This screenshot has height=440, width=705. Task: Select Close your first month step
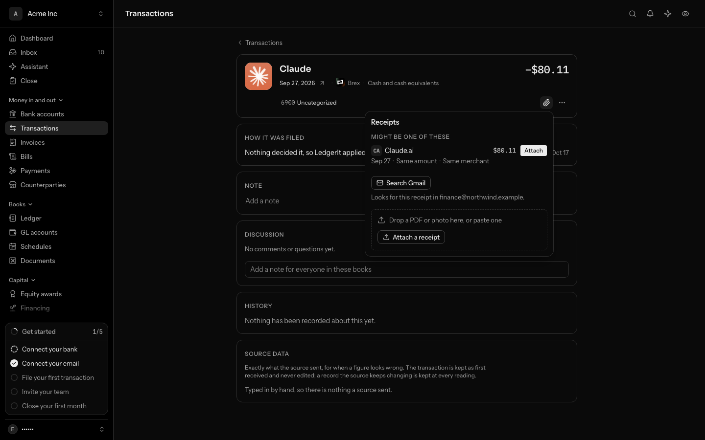pyautogui.click(x=56, y=406)
